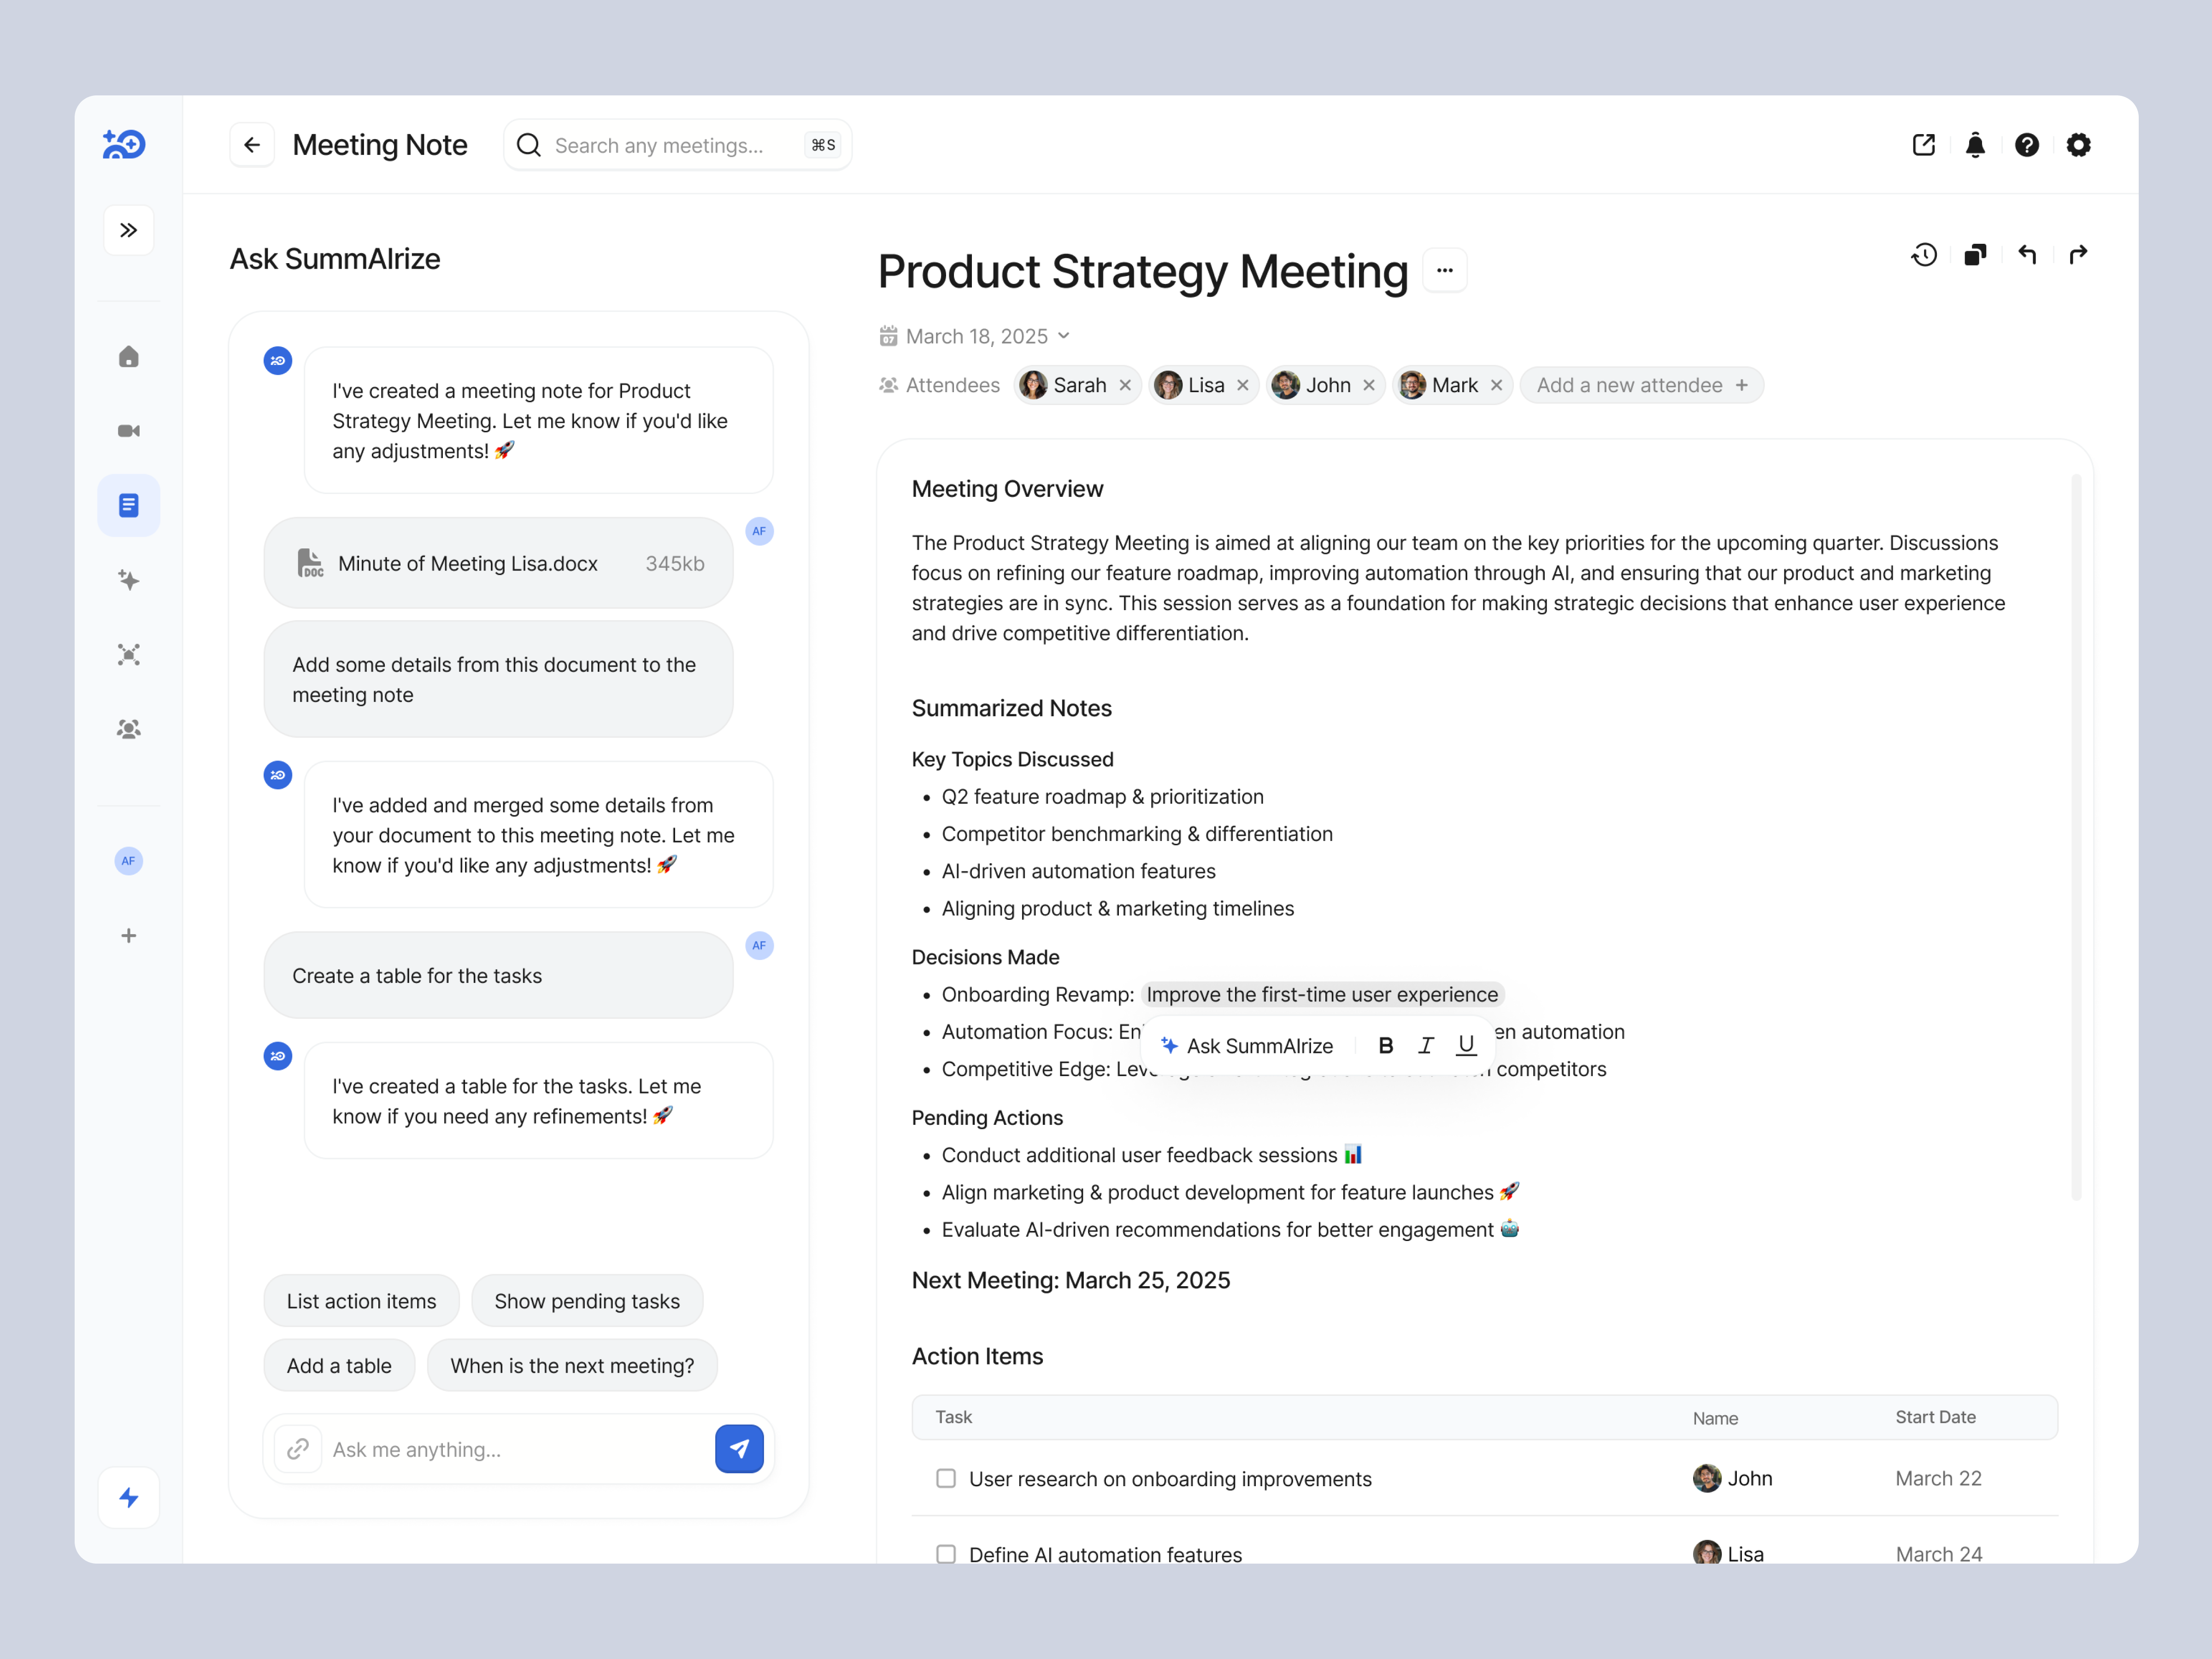The image size is (2212, 1659).
Task: Toggle italic formatting
Action: pyautogui.click(x=1426, y=1046)
